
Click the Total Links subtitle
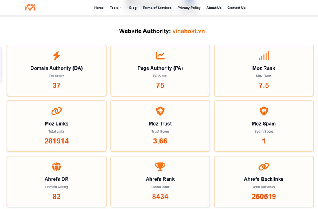point(56,132)
